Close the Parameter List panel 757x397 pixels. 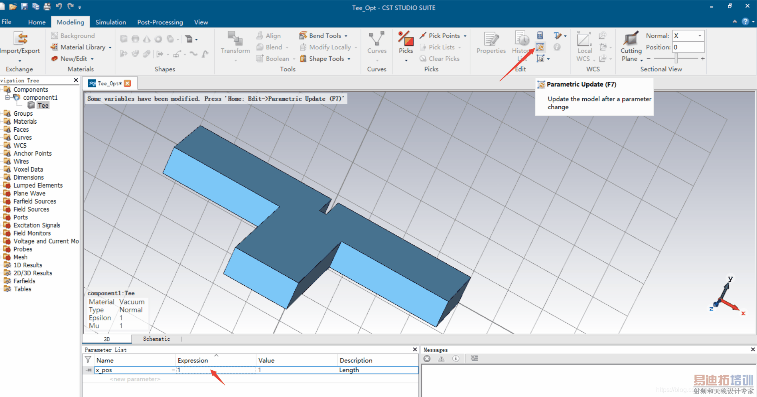point(415,350)
